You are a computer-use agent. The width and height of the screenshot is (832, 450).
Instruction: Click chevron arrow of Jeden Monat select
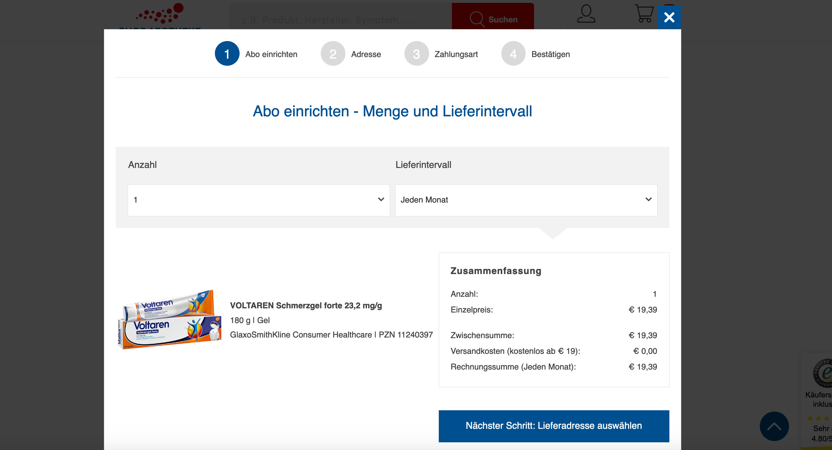click(648, 199)
